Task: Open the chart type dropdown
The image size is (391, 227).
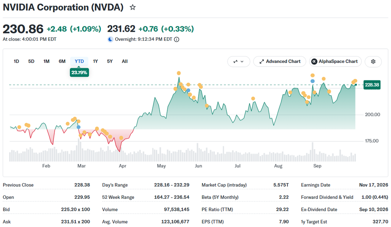Action: (x=239, y=61)
